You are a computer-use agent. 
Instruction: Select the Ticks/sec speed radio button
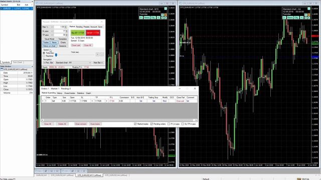44,53
